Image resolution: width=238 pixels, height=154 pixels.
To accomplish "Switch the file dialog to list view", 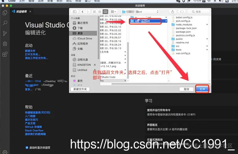I will click(x=100, y=12).
